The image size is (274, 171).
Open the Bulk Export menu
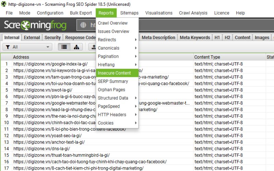(81, 13)
